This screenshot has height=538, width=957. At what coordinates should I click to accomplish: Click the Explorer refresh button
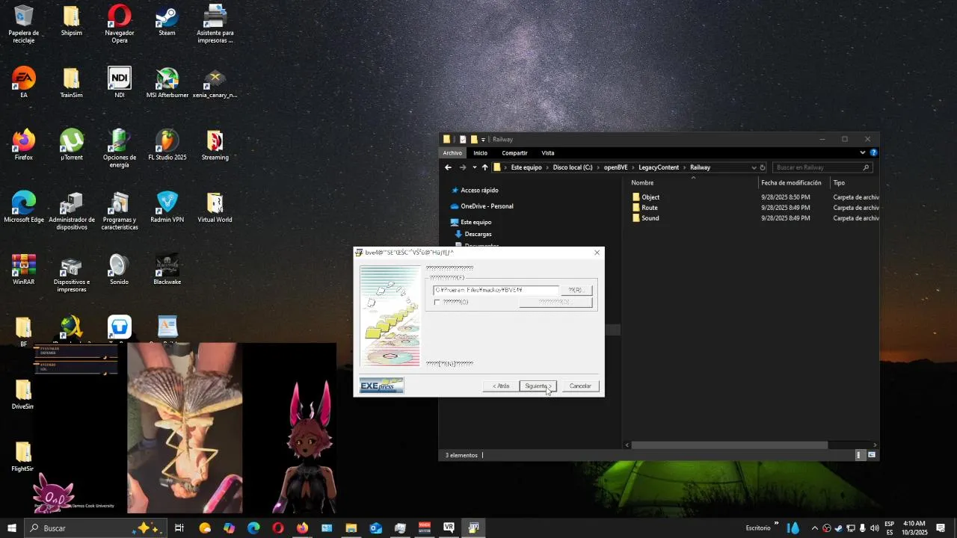[763, 167]
